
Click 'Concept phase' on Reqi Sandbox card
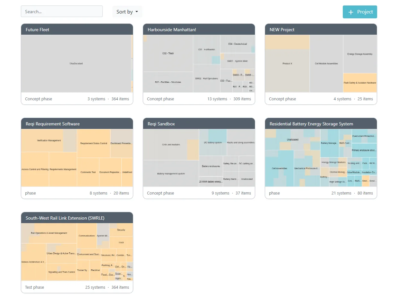[x=160, y=193]
